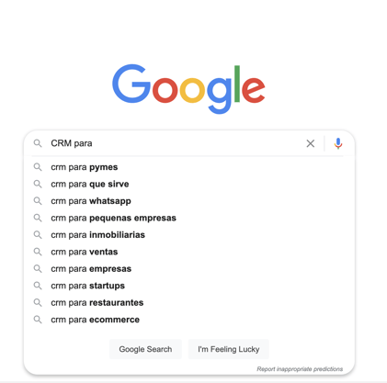Open the Report inappropriate predictions link
Image resolution: width=387 pixels, height=383 pixels.
[300, 369]
